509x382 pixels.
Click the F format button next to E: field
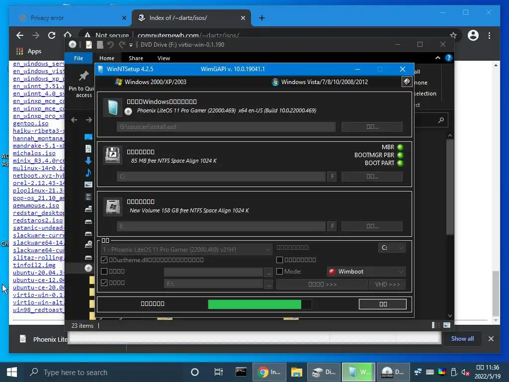pyautogui.click(x=332, y=226)
